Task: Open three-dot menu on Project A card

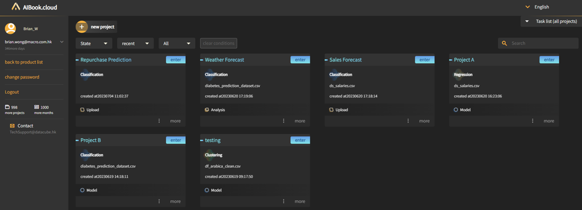Action: 533,121
